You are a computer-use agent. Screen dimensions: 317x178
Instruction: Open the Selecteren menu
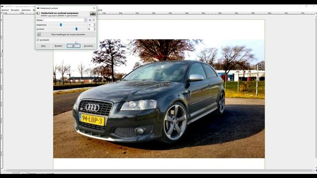tap(26, 10)
